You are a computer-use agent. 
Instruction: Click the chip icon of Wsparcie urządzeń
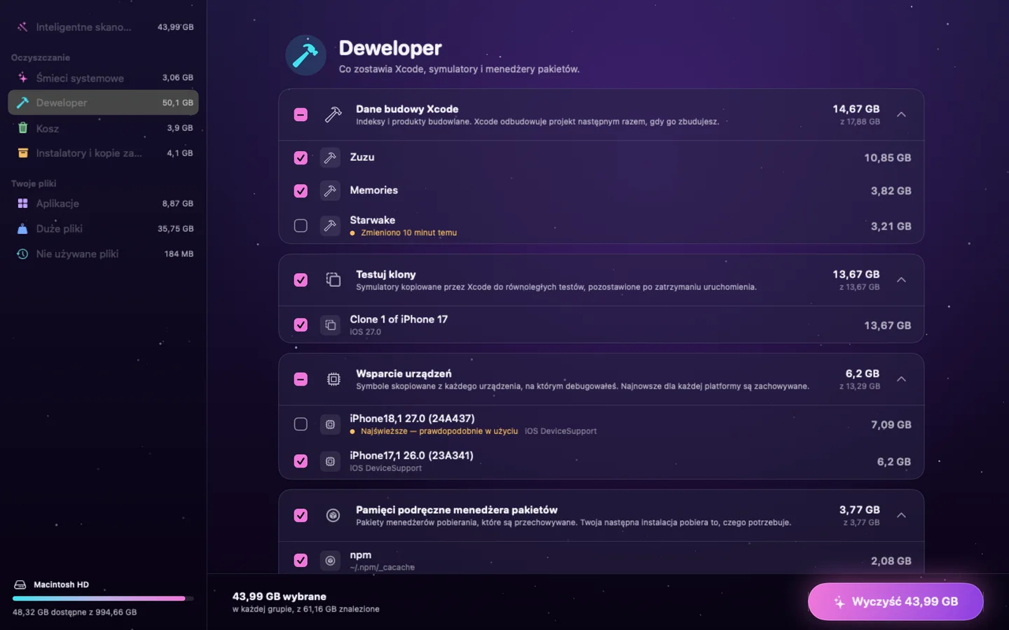pos(334,379)
